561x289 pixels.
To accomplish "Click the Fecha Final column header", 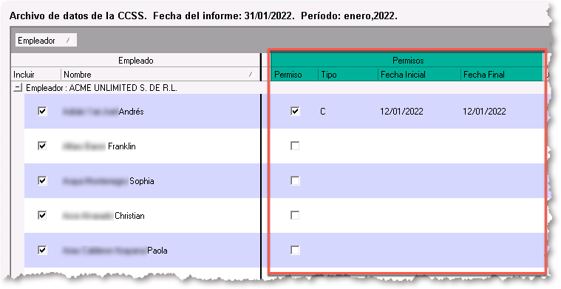I will (502, 75).
